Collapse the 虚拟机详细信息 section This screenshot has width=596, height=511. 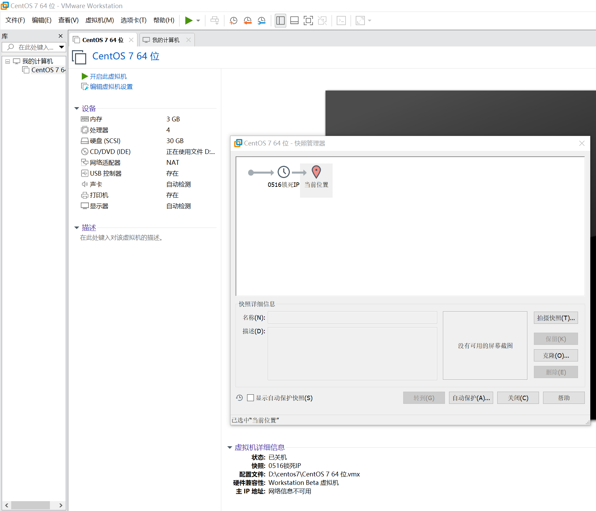pyautogui.click(x=230, y=448)
